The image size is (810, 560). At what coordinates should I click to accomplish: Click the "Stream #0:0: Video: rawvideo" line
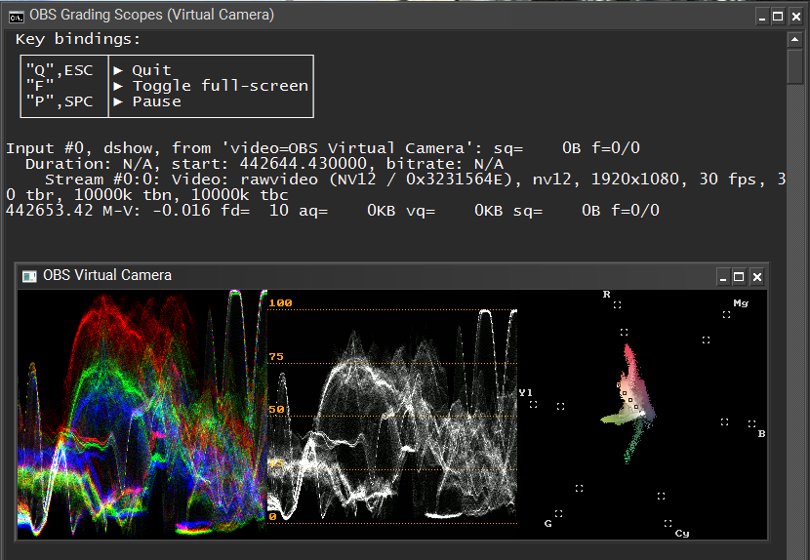[416, 180]
